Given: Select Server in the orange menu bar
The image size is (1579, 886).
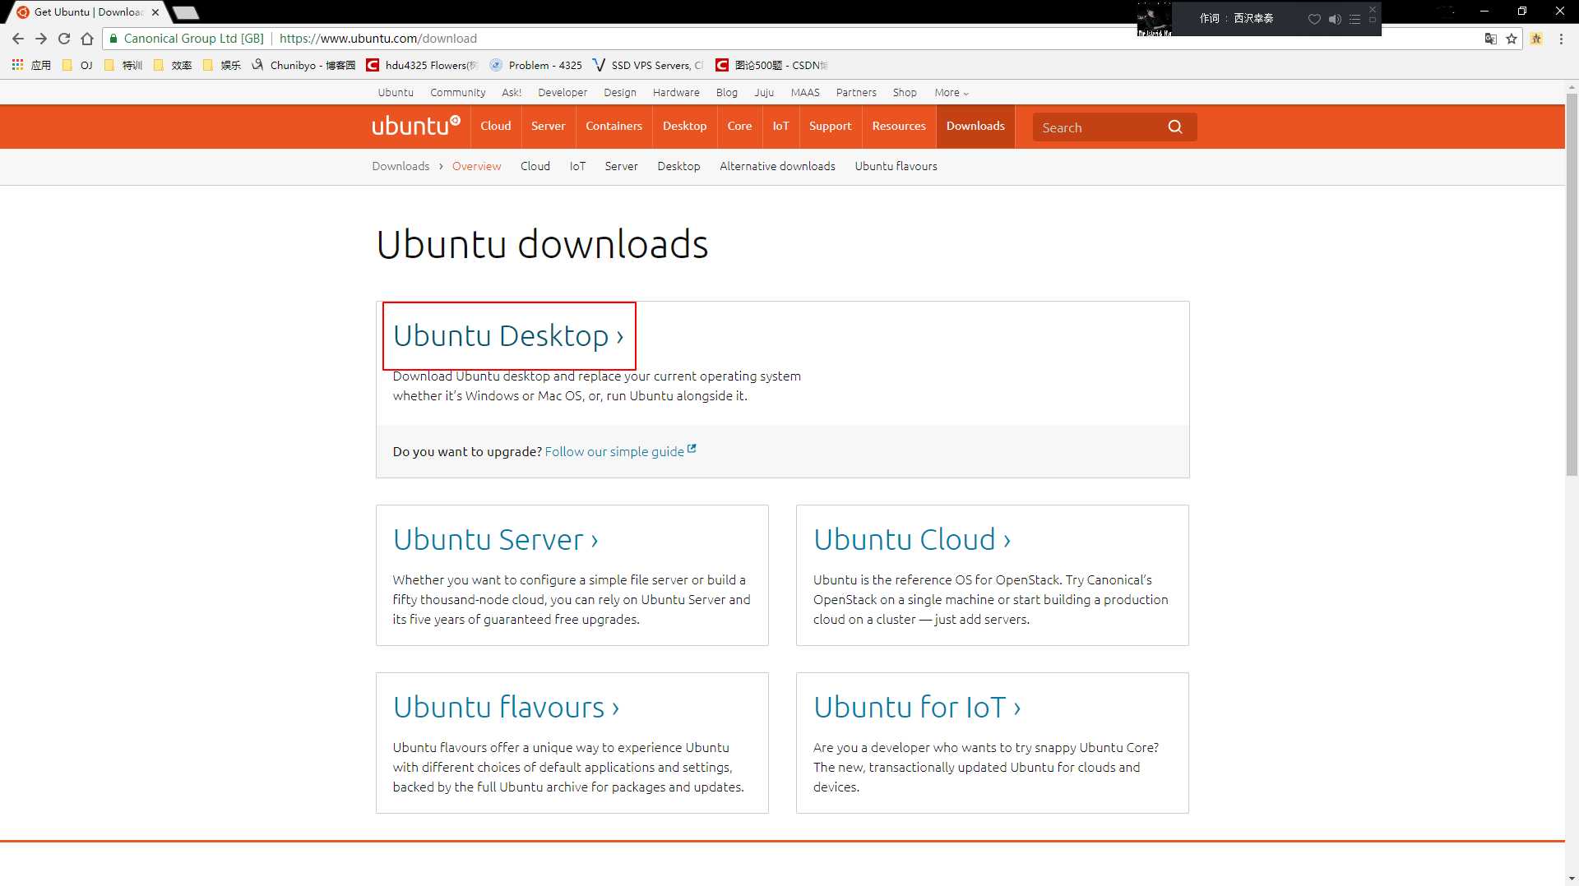Looking at the screenshot, I should click(x=548, y=126).
